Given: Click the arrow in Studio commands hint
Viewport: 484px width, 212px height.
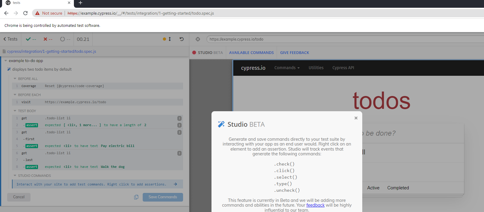Looking at the screenshot, I should tap(176, 184).
